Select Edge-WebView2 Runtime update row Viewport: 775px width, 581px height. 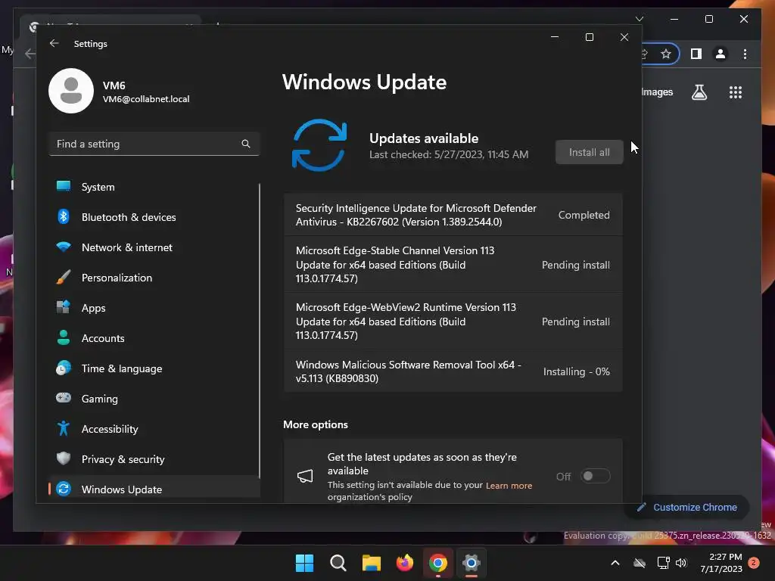coord(453,321)
